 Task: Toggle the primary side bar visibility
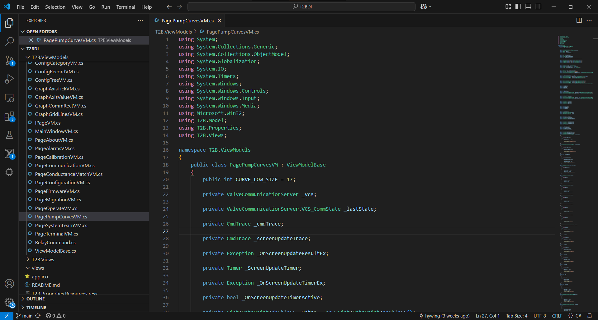point(518,7)
